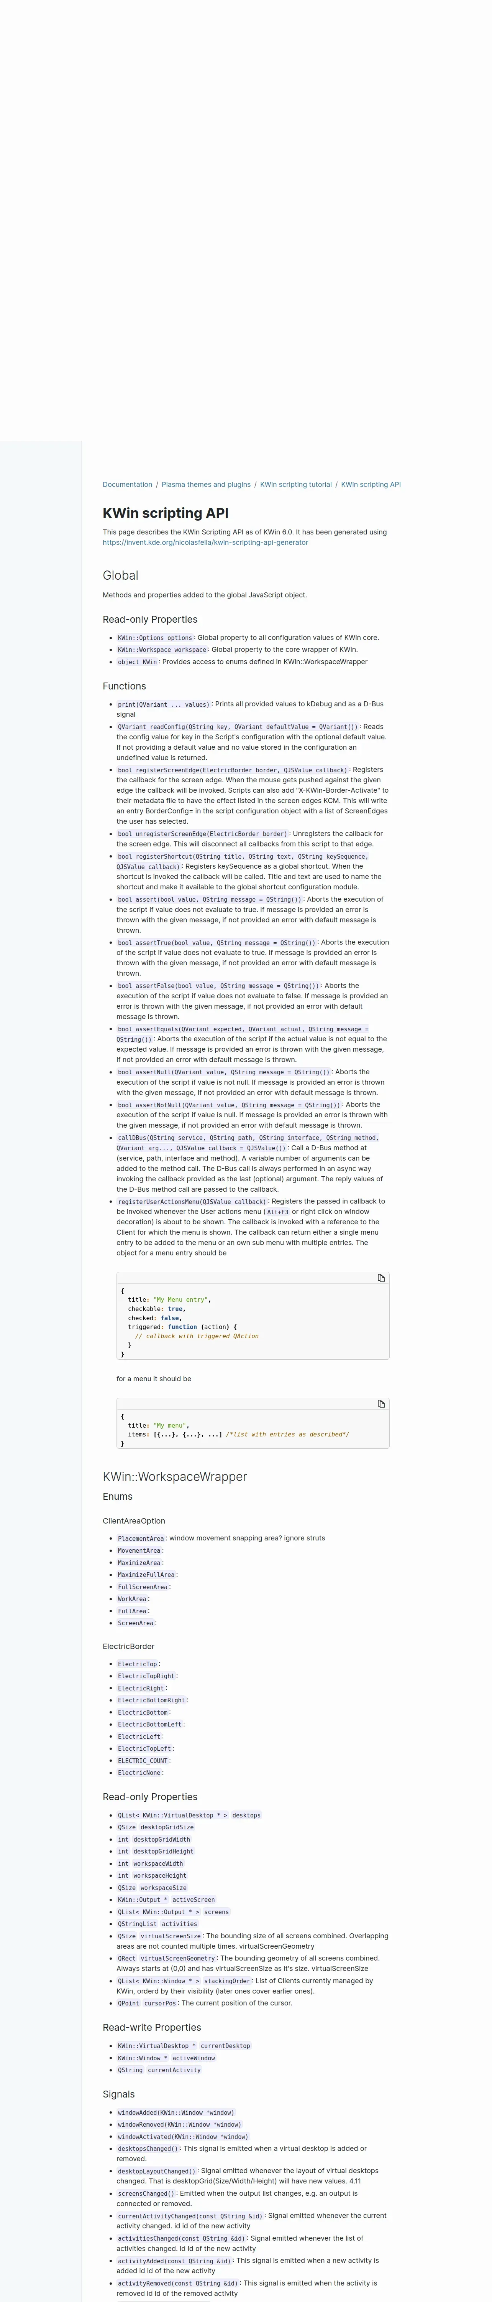The image size is (492, 2302).
Task: Open KWin scripting tutorial breadcrumb link
Action: point(295,484)
